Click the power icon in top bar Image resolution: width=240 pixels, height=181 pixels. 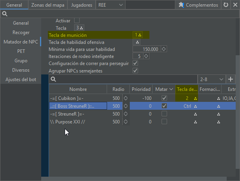tap(235, 5)
